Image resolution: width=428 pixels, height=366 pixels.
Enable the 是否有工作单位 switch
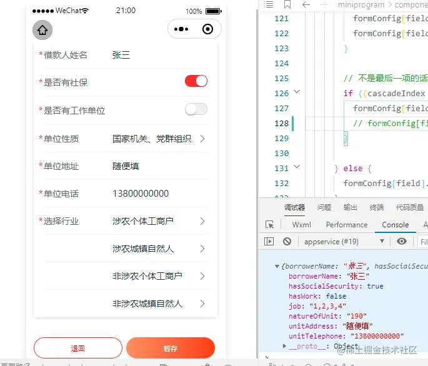click(196, 109)
